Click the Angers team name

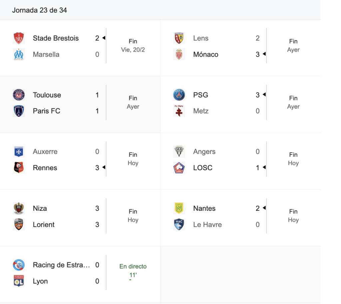[x=204, y=152]
